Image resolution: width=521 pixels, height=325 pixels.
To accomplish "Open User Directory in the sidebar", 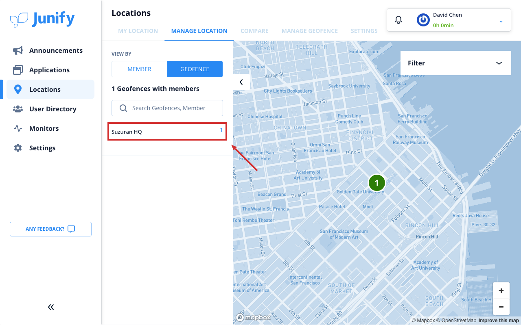I will click(x=50, y=109).
